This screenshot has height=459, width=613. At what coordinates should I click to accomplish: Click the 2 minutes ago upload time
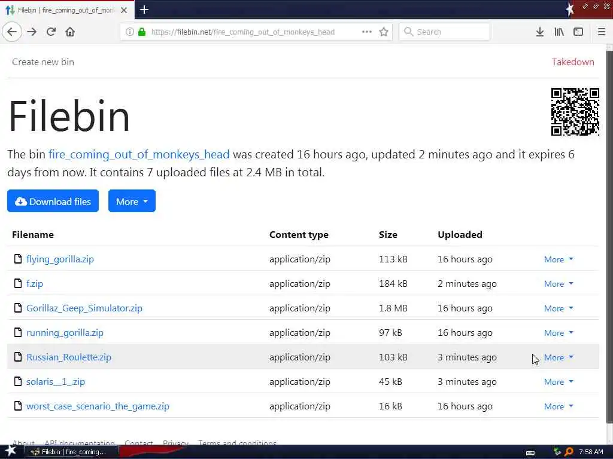pos(467,284)
